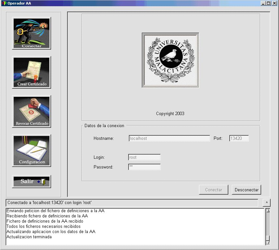Click the Desconectar button
The image size is (279, 250).
pos(246,190)
